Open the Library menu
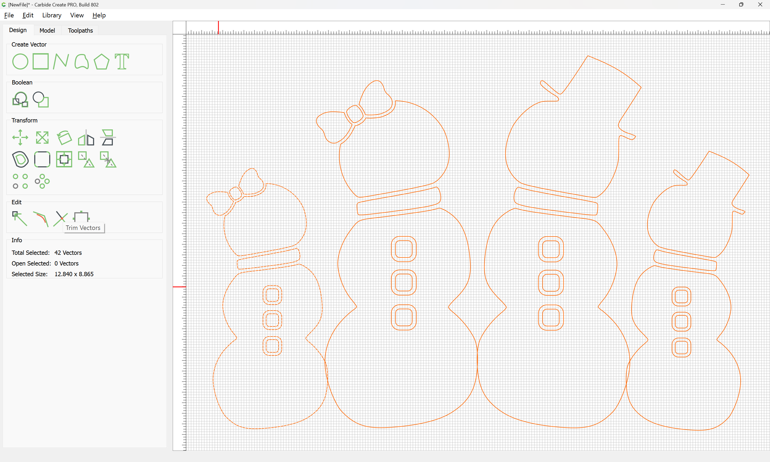Image resolution: width=770 pixels, height=462 pixels. click(52, 15)
